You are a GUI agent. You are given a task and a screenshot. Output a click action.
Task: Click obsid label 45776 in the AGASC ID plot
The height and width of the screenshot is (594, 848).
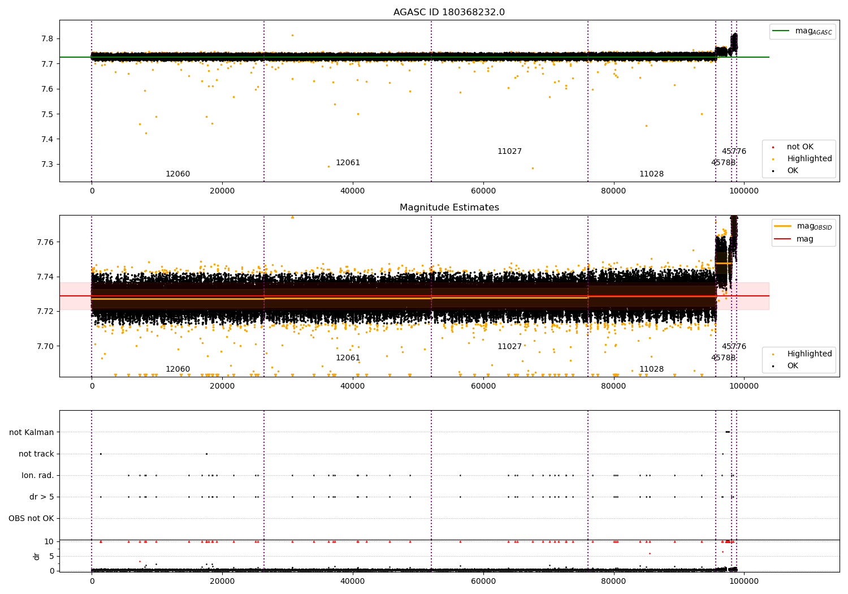pos(734,152)
